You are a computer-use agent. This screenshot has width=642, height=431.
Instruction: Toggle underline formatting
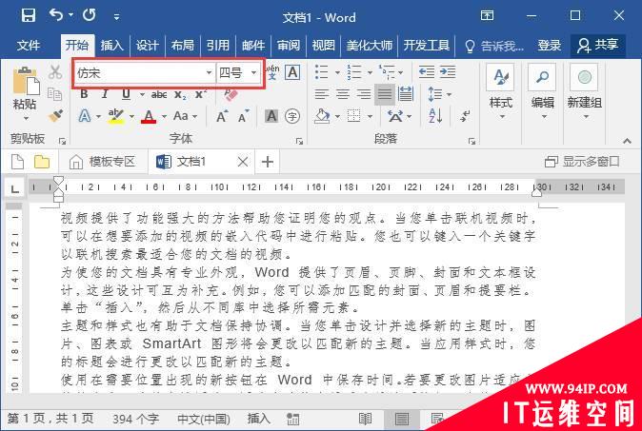126,94
